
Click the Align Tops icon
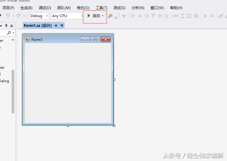[x=153, y=16]
